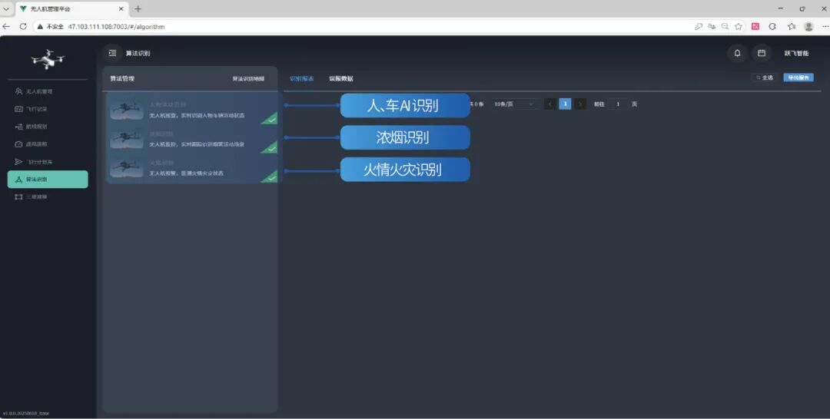Screen dimensions: 830x419
Task: Toggle checkmark on first algorithm card
Action: (270, 119)
